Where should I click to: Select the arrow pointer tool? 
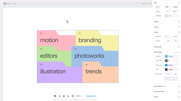click(x=55, y=96)
